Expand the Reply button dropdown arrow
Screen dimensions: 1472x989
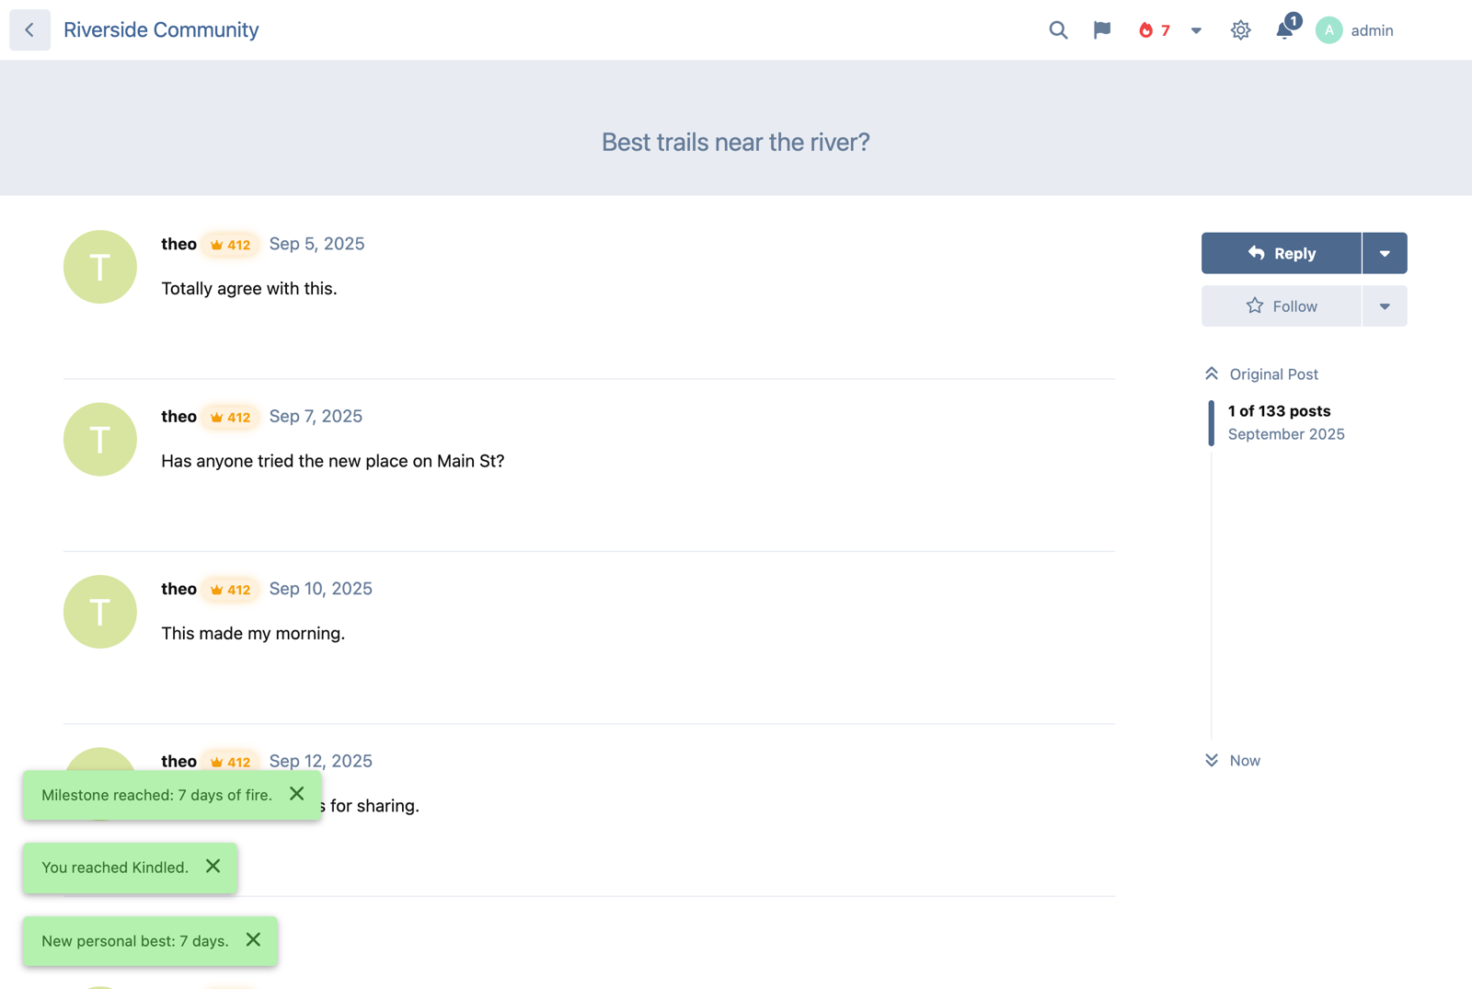pos(1385,253)
